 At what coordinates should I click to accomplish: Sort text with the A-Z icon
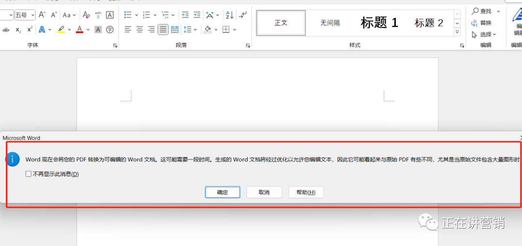pyautogui.click(x=230, y=15)
